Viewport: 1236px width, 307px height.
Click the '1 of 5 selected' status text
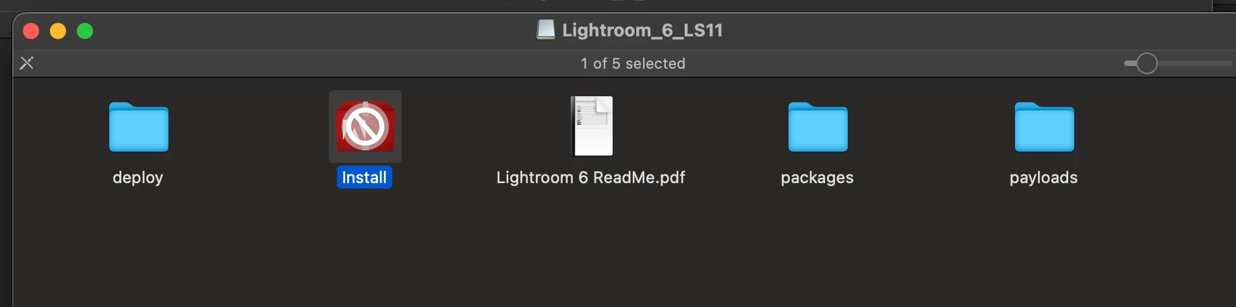(x=633, y=63)
